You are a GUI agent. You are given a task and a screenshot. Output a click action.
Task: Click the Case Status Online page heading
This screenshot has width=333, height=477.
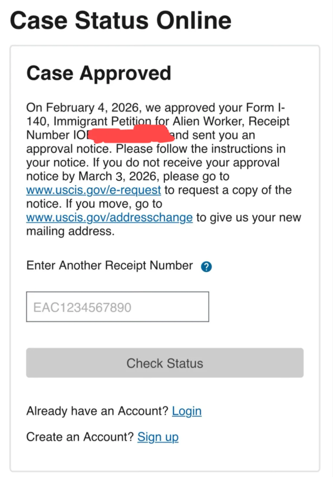click(x=121, y=20)
